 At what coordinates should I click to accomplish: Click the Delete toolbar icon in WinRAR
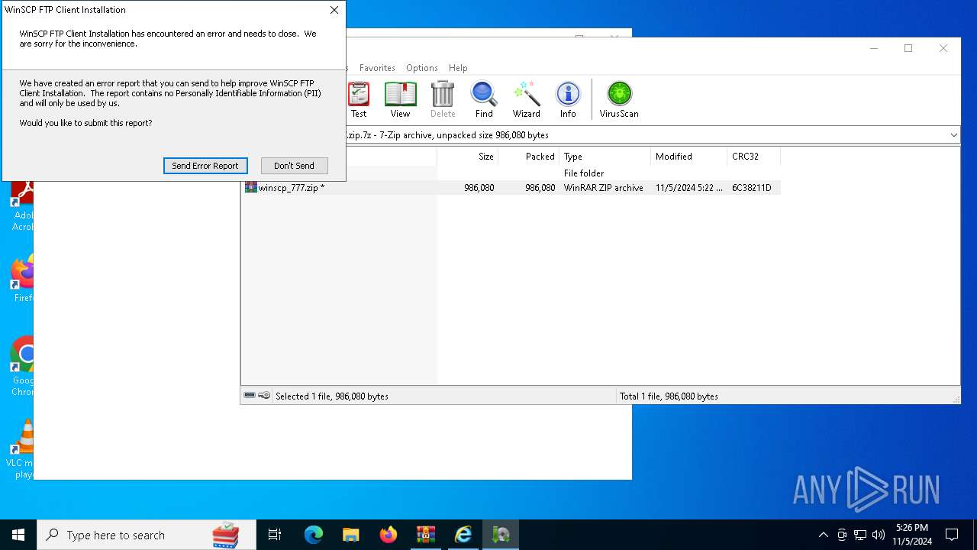click(443, 100)
